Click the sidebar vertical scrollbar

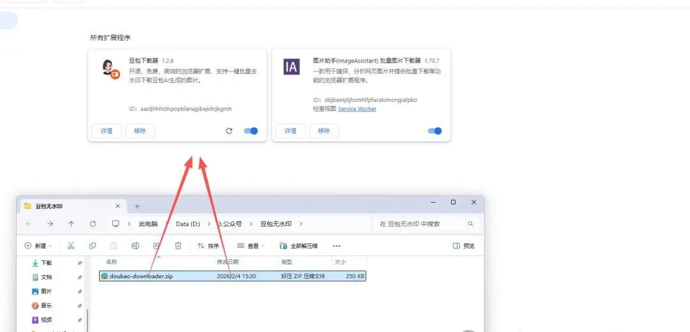87,321
